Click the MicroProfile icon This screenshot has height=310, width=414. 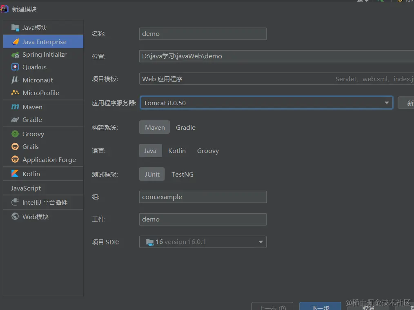pyautogui.click(x=15, y=93)
